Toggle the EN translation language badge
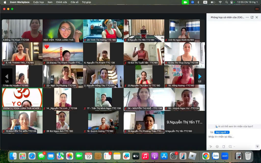261x163 pixels. [257, 9]
